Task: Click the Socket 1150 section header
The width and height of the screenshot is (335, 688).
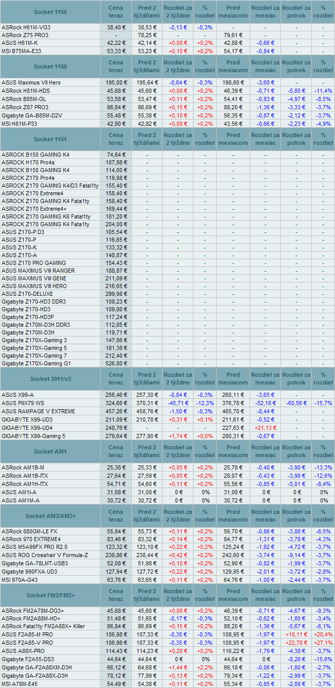Action: click(x=50, y=67)
